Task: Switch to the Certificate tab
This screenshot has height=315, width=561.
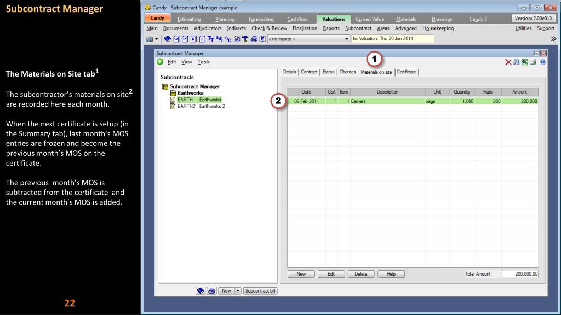Action: pos(407,72)
